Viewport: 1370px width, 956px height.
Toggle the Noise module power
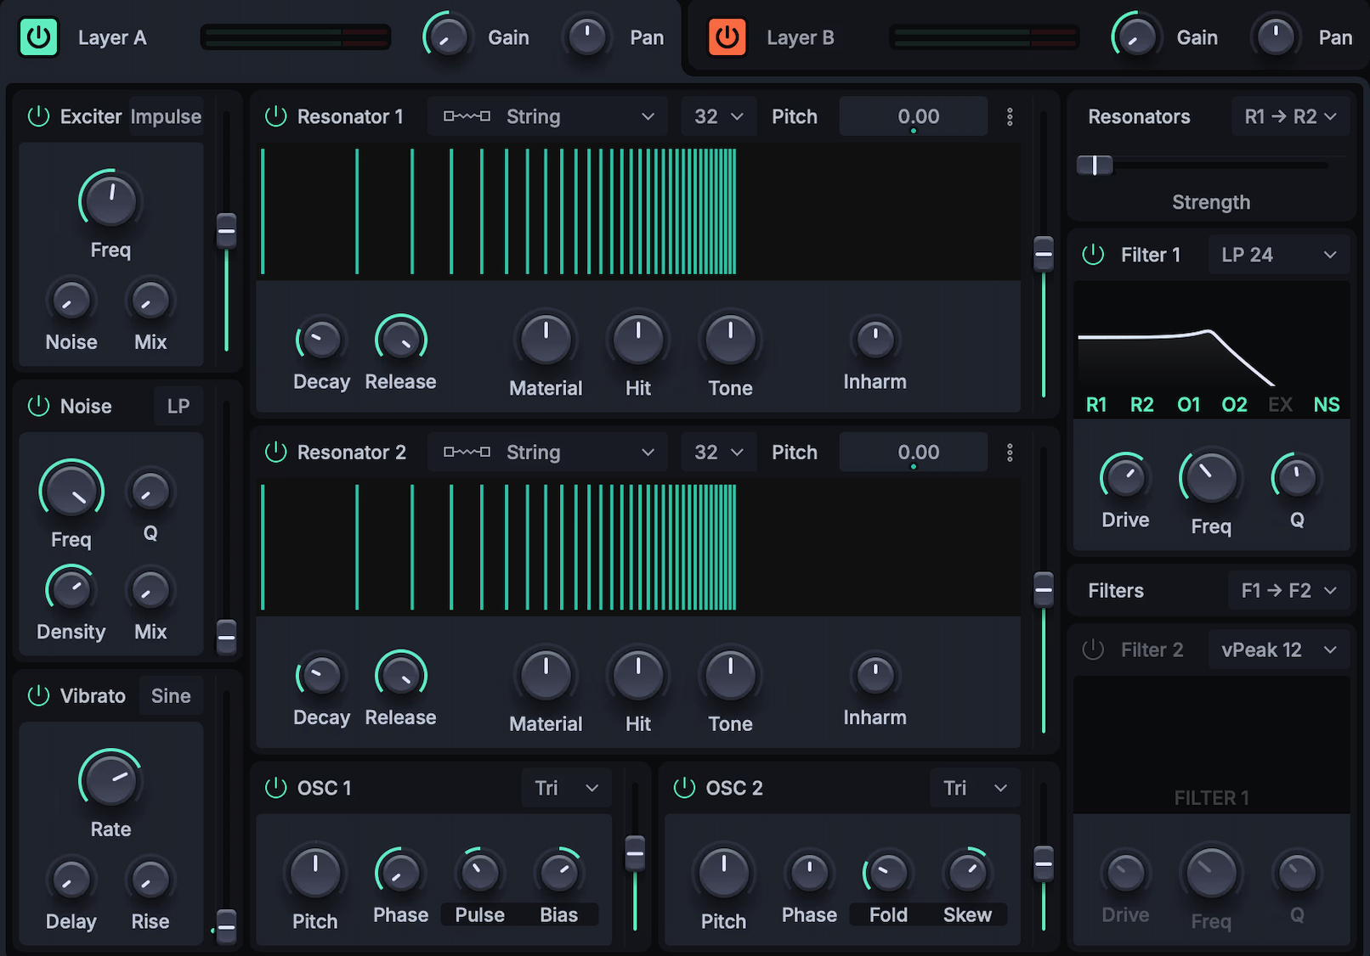[x=38, y=406]
